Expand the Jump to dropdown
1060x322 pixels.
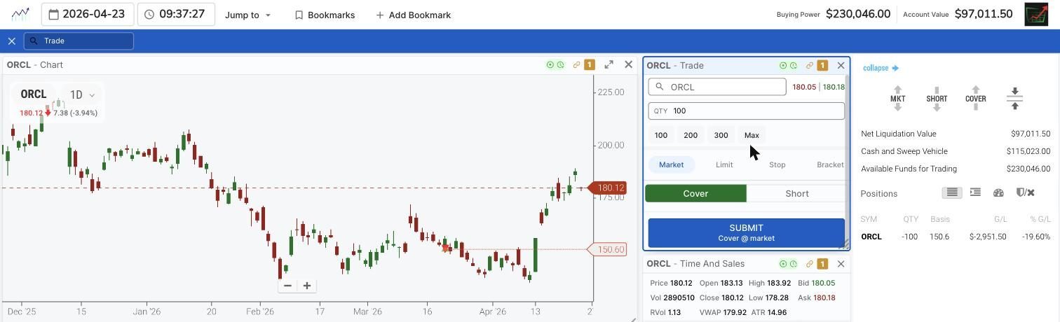tap(247, 15)
